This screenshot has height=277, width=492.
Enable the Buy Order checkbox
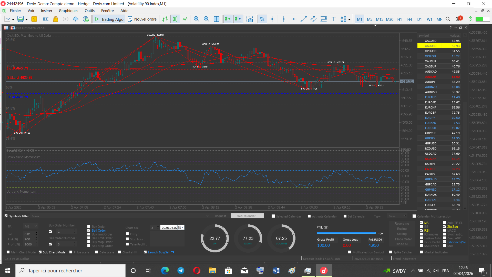[89, 226]
